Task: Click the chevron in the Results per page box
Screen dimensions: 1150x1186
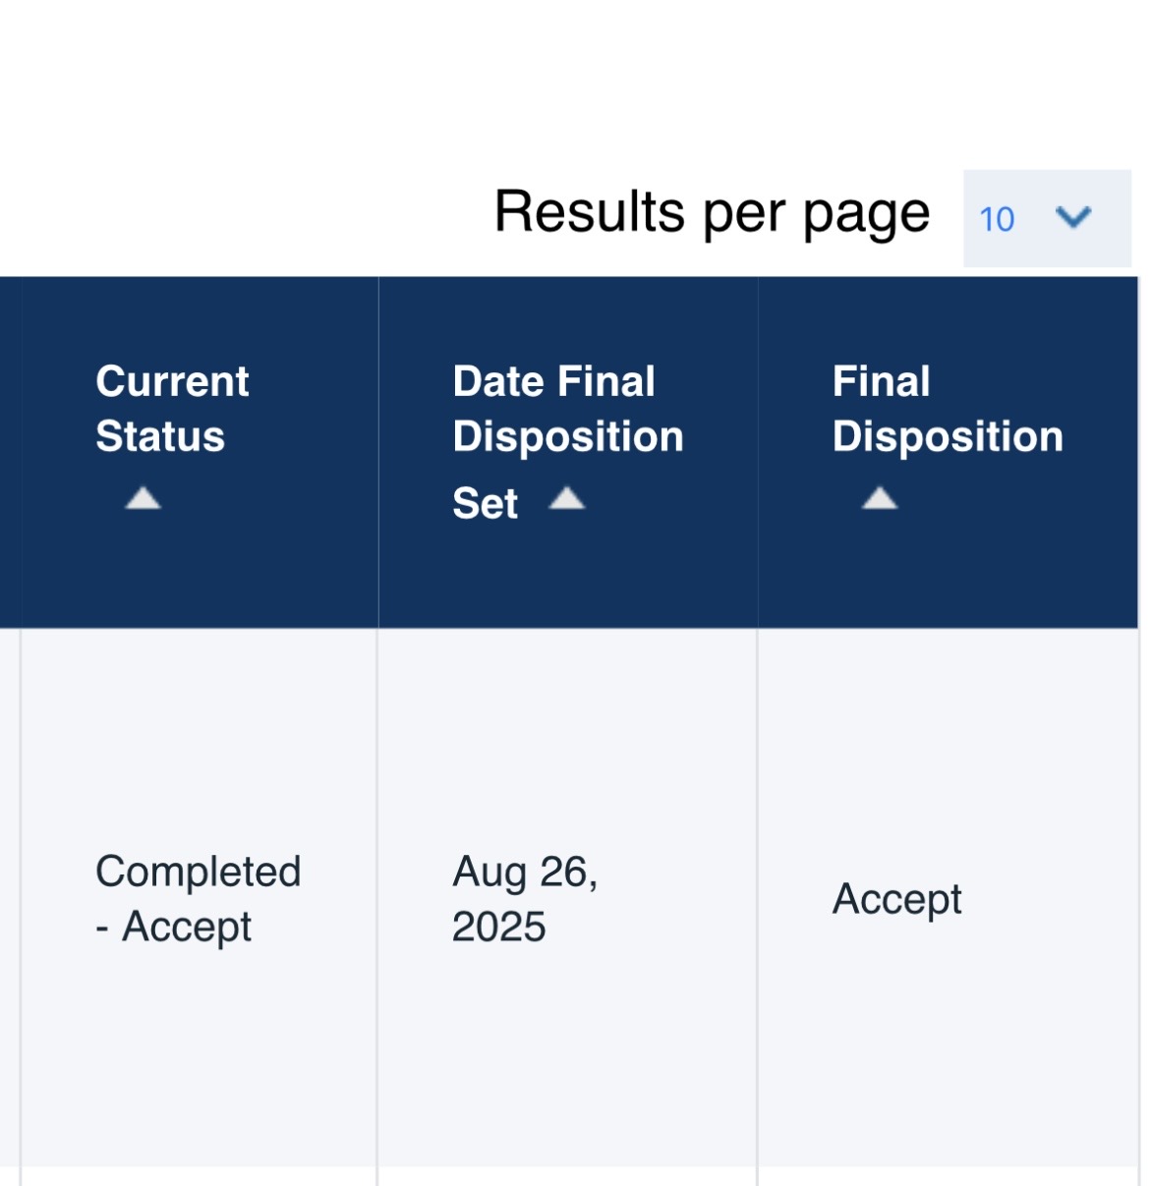Action: [x=1073, y=217]
